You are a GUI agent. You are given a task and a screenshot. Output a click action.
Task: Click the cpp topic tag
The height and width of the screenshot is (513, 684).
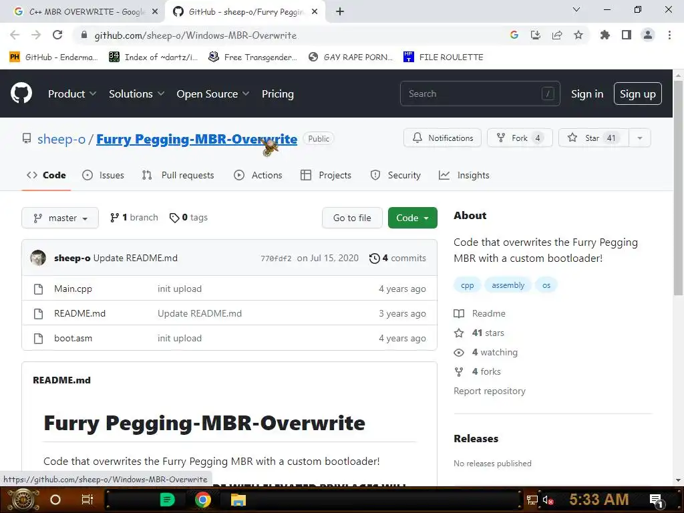click(467, 285)
